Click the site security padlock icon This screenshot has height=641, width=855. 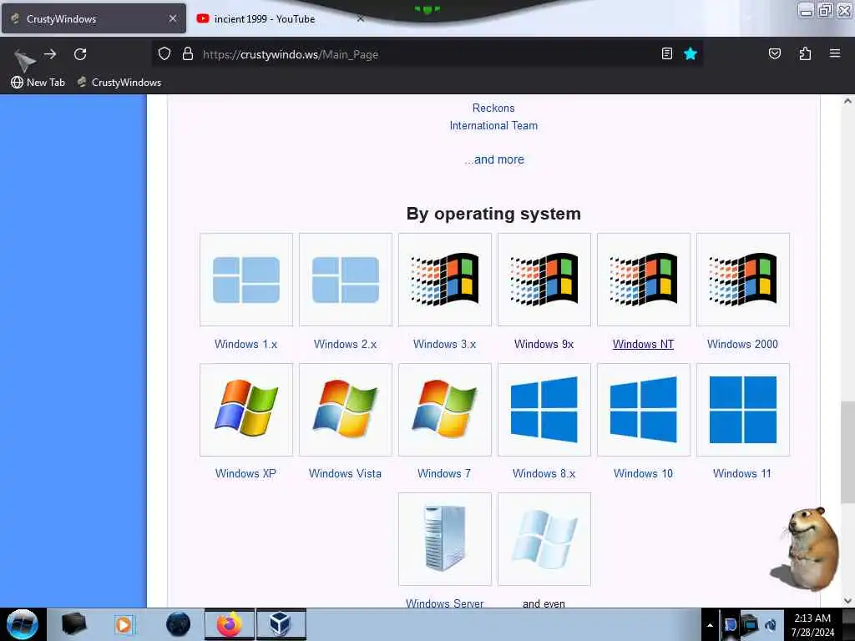click(x=188, y=53)
